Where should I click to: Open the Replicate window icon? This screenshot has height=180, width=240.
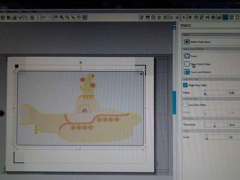click(213, 17)
